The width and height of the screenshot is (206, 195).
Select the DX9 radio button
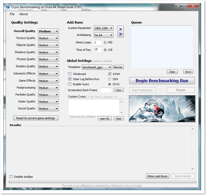click(x=110, y=79)
